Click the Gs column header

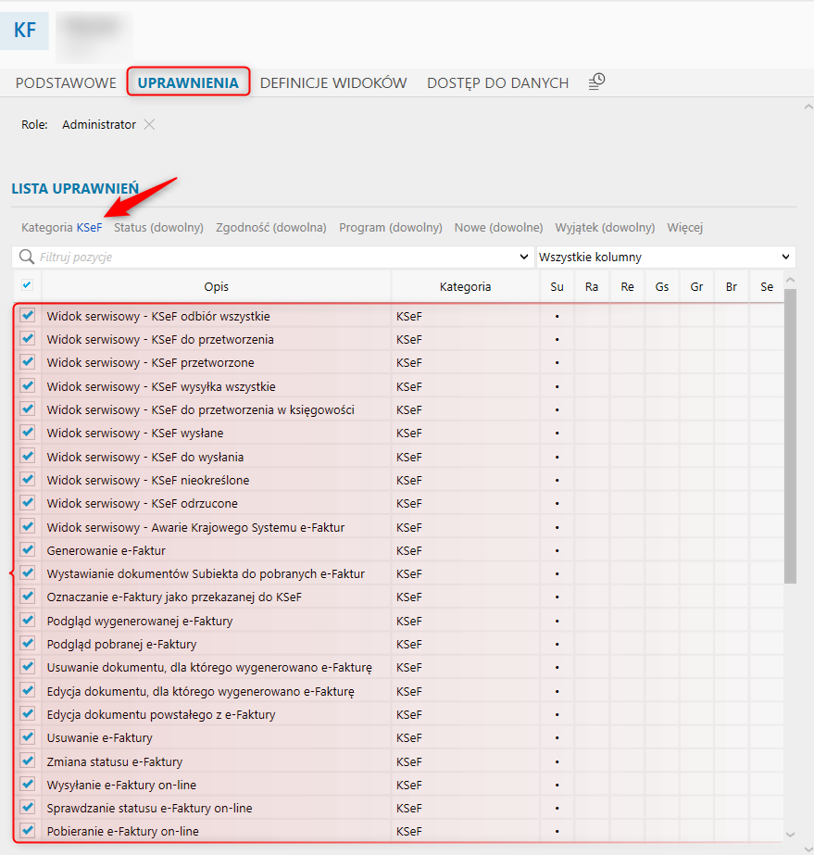(x=662, y=287)
